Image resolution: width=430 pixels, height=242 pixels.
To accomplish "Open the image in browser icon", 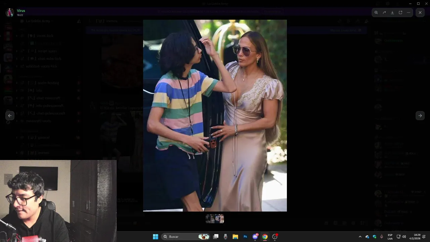I will 400,12.
